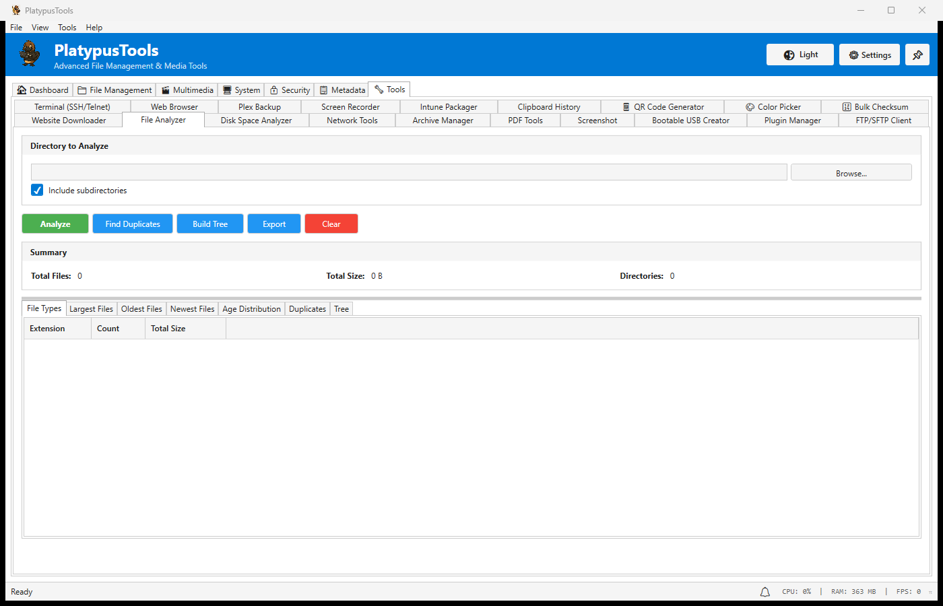Screen dimensions: 943x606
Task: Open the Tools menu
Action: point(67,27)
